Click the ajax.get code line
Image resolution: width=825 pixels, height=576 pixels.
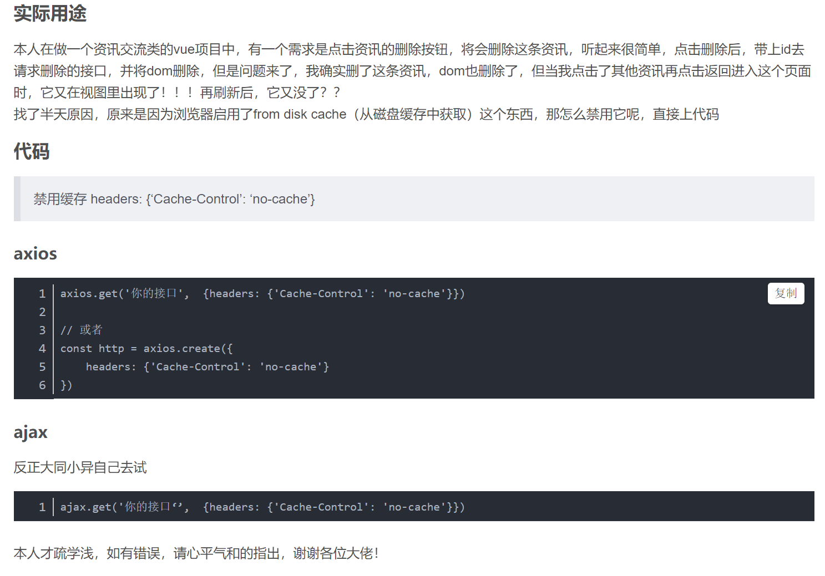(x=262, y=507)
